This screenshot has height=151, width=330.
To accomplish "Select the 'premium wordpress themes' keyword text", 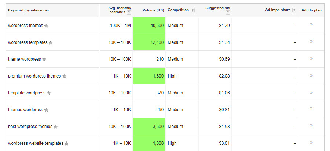I will point(34,76).
